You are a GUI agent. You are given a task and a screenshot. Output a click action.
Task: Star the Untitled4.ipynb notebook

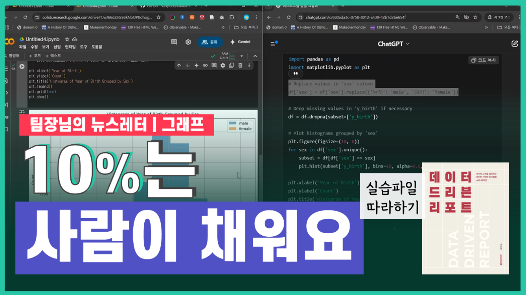[x=67, y=39]
